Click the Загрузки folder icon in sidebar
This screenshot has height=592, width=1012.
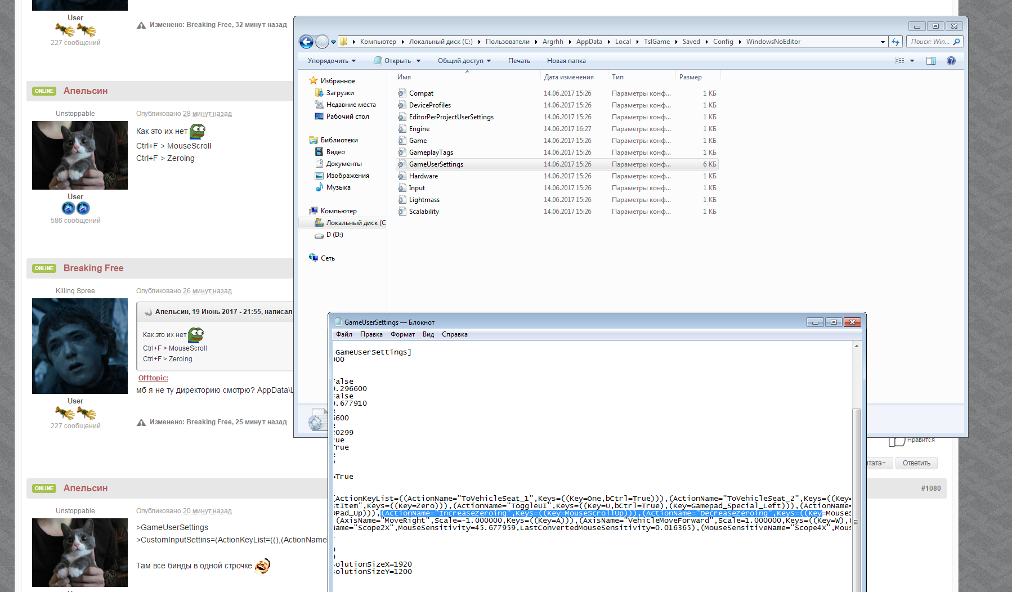[x=319, y=93]
